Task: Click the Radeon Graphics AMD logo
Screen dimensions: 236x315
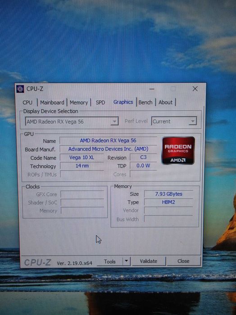Action: click(178, 151)
